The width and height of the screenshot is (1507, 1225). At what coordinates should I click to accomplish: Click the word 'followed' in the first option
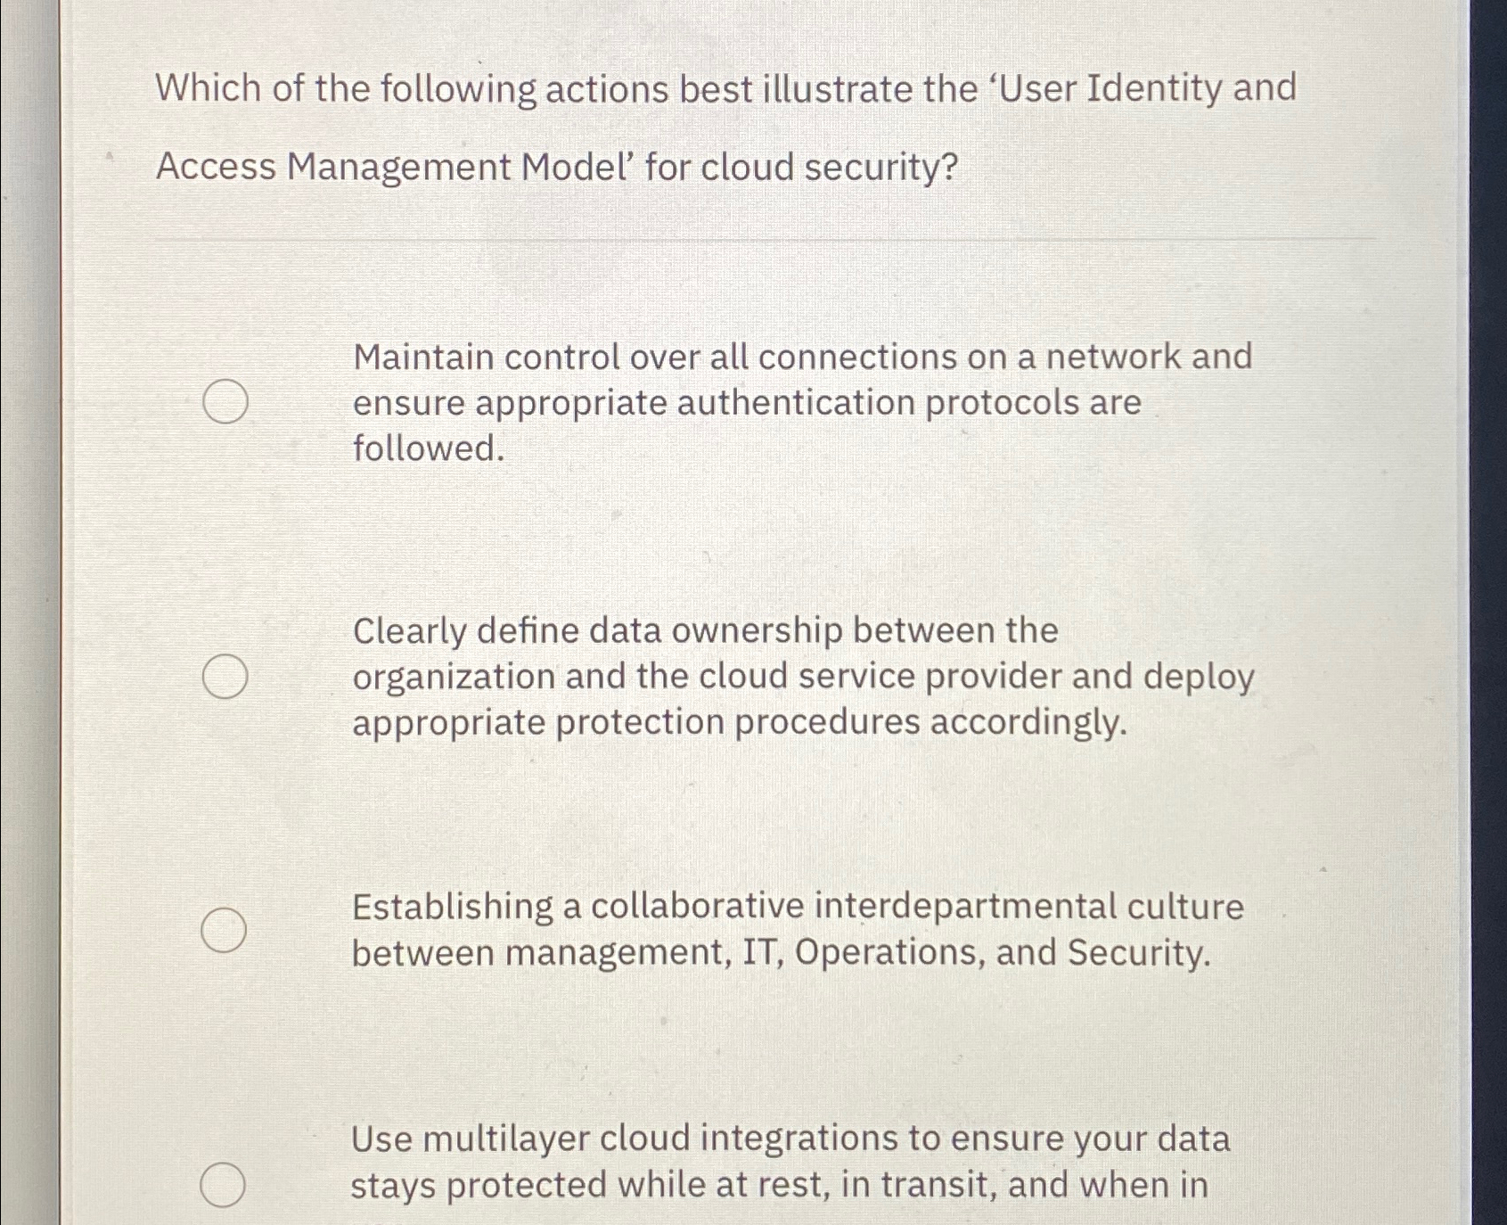click(x=424, y=449)
